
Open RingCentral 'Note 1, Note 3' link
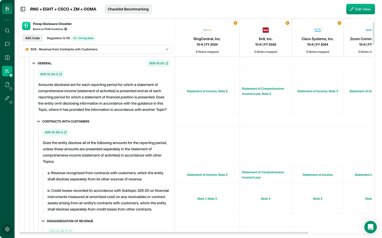coord(207,199)
